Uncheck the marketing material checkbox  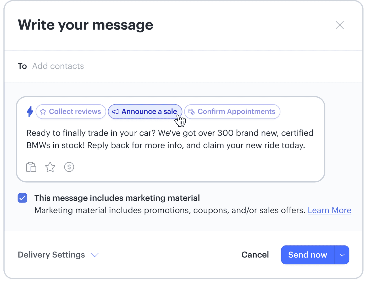(23, 198)
